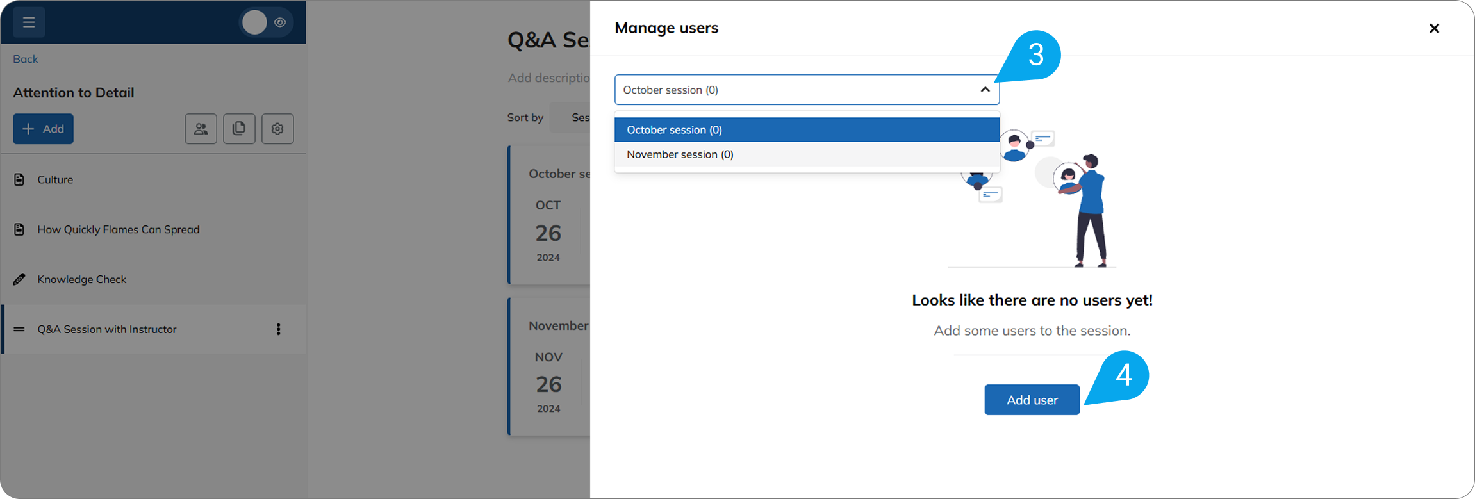Select the Knowledge Check item
Viewport: 1475px width, 499px height.
(153, 279)
